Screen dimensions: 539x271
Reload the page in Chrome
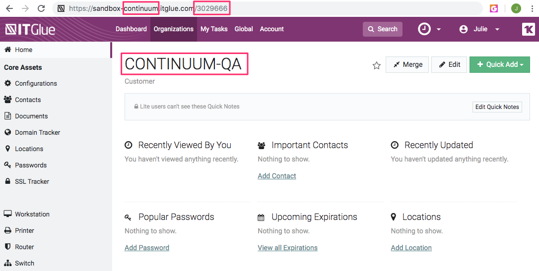(41, 8)
